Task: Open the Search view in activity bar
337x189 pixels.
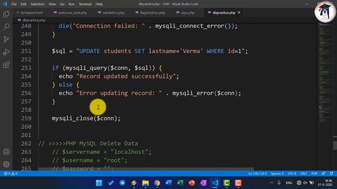Action: (x=6, y=27)
